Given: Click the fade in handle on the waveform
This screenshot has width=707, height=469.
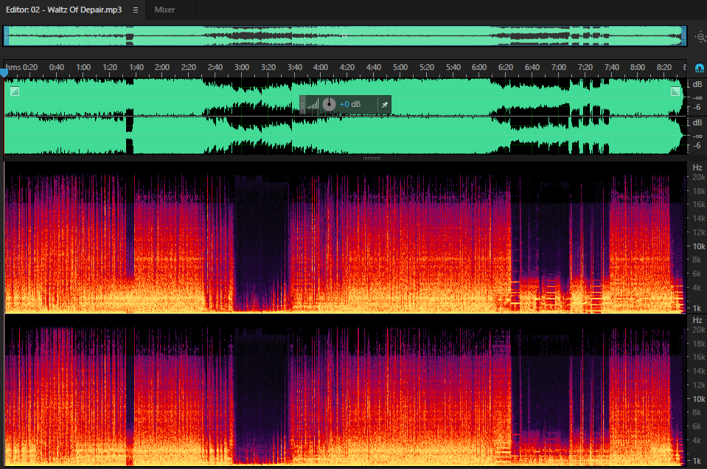Looking at the screenshot, I should 15,91.
